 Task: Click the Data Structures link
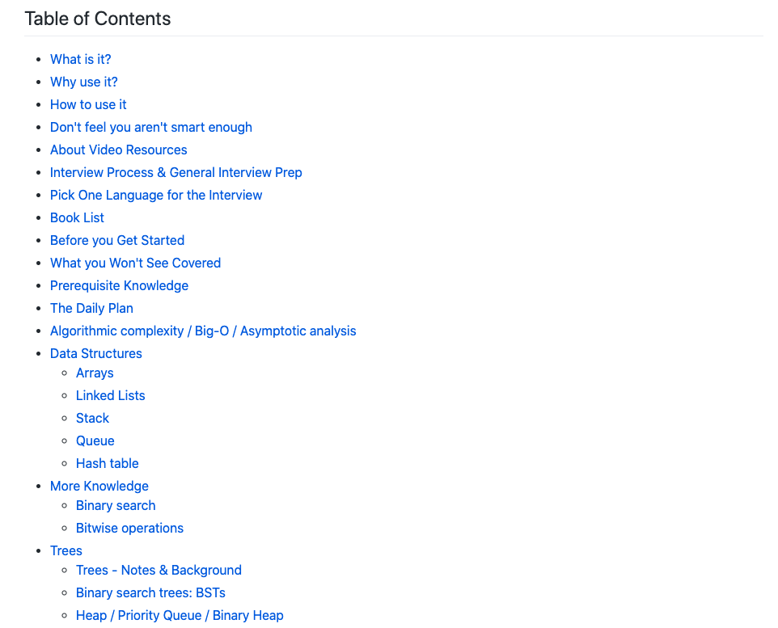coord(95,353)
